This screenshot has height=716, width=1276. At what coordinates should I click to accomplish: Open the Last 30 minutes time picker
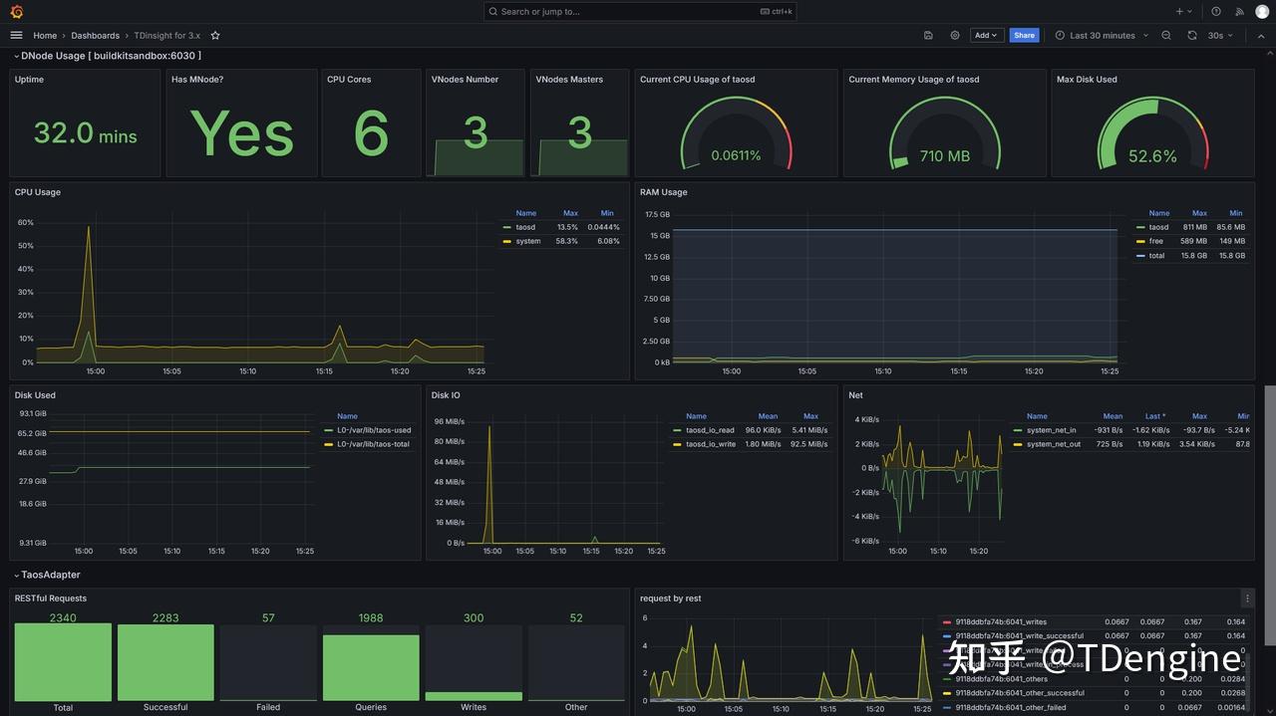(x=1100, y=35)
